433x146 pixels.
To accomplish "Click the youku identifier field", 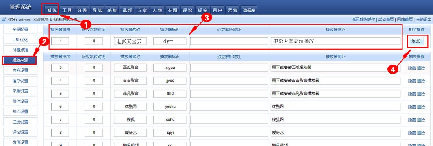I will pos(170,107).
